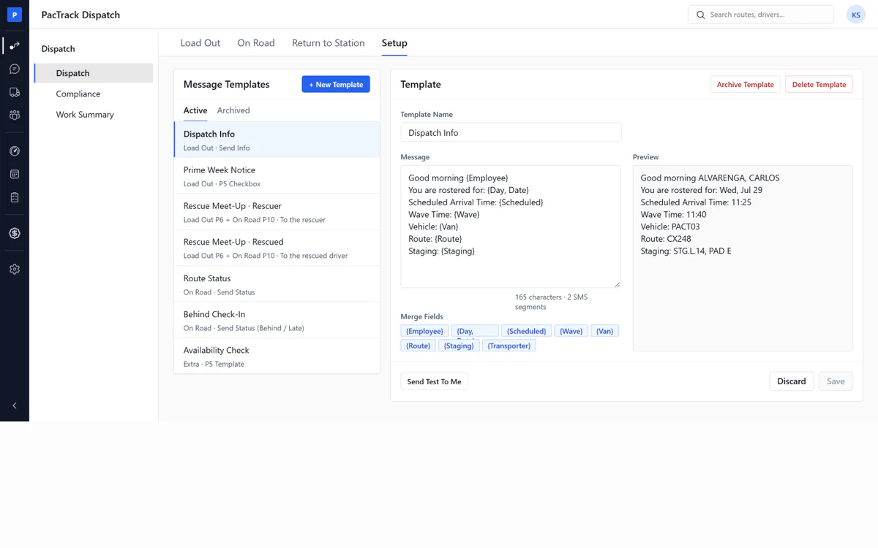Insert the {Van} merge field
Viewport: 878px width, 548px height.
pos(604,331)
